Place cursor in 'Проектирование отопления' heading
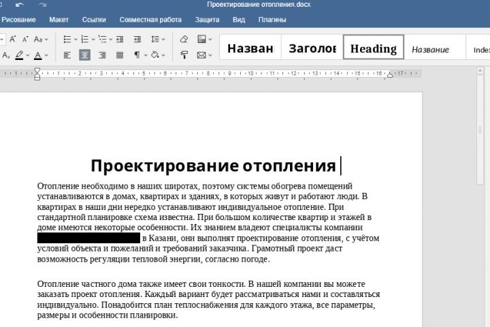 pos(213,166)
